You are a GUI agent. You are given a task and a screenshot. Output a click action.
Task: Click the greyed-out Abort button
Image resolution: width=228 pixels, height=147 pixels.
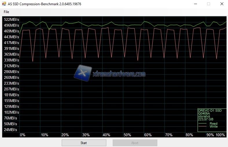pyautogui.click(x=135, y=143)
